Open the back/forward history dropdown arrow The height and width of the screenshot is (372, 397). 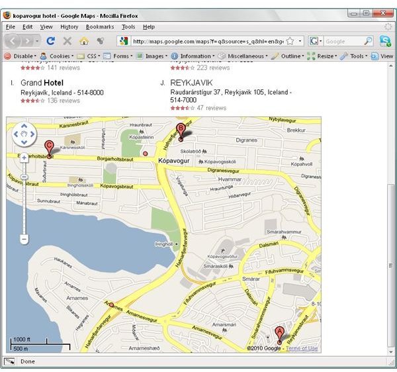[37, 41]
